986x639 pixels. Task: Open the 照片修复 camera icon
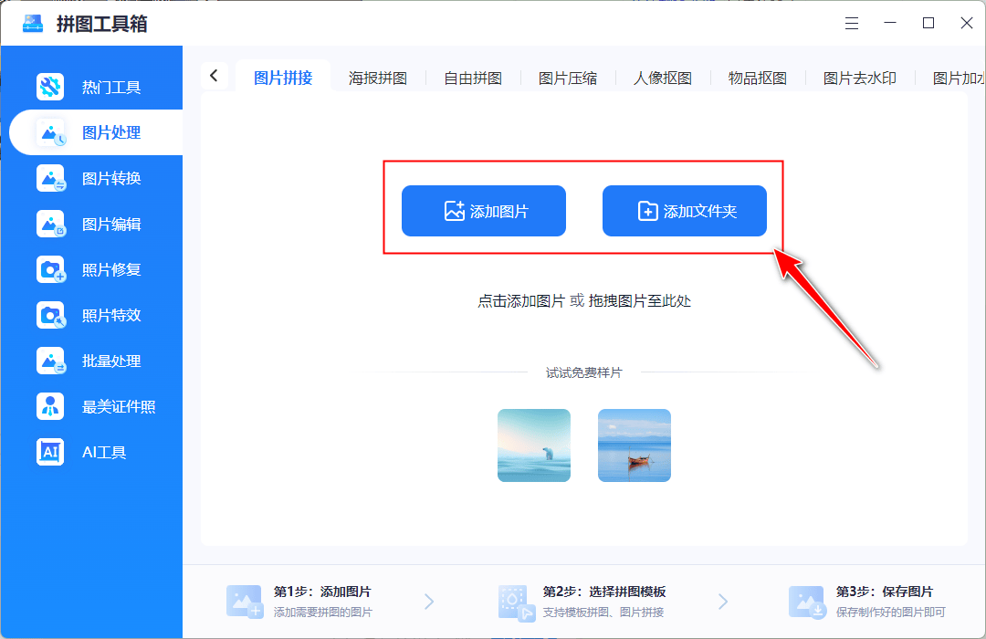point(50,269)
